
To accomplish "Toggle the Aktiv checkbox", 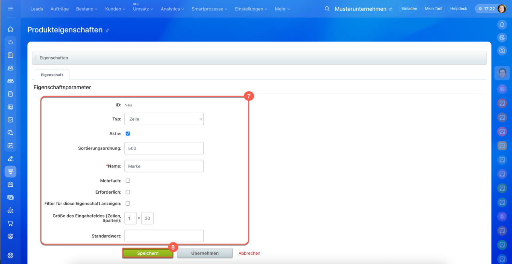I will tap(128, 134).
